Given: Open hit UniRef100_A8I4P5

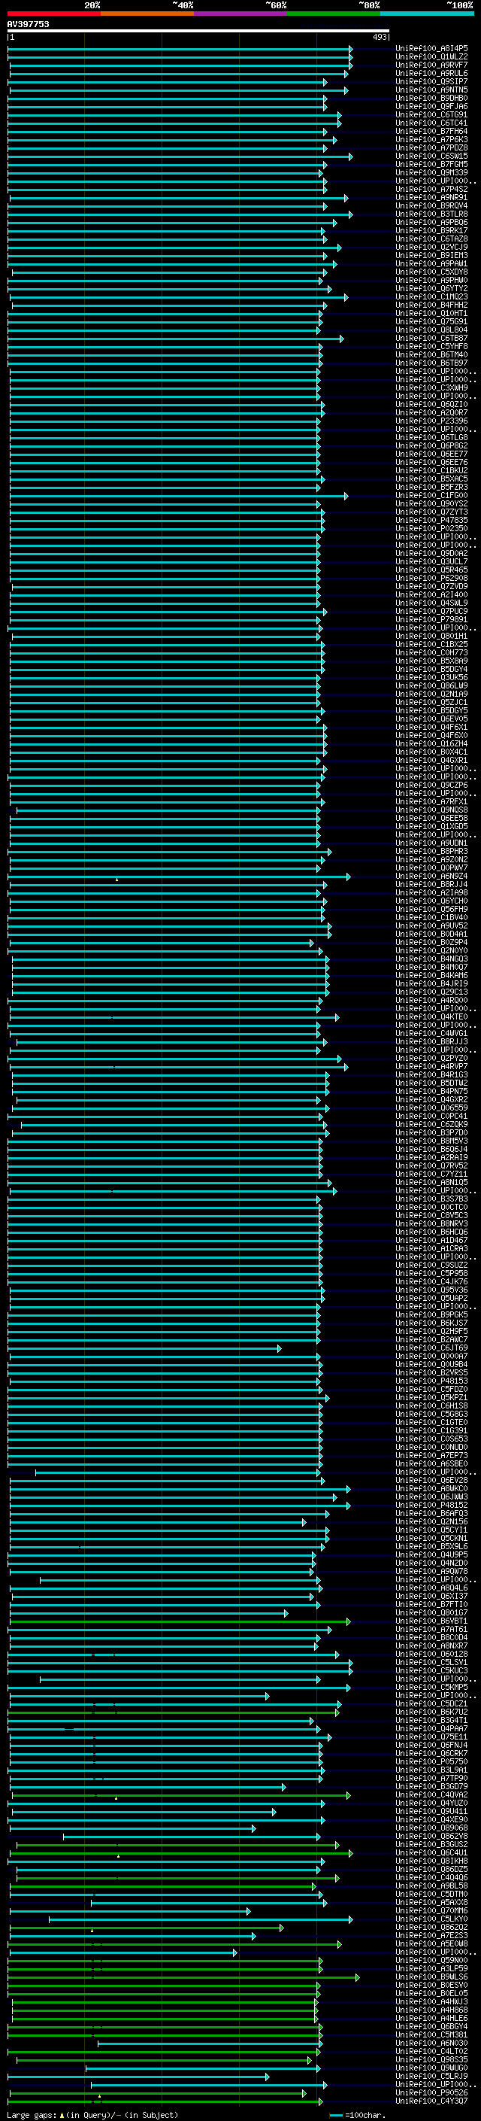Looking at the screenshot, I should (431, 49).
